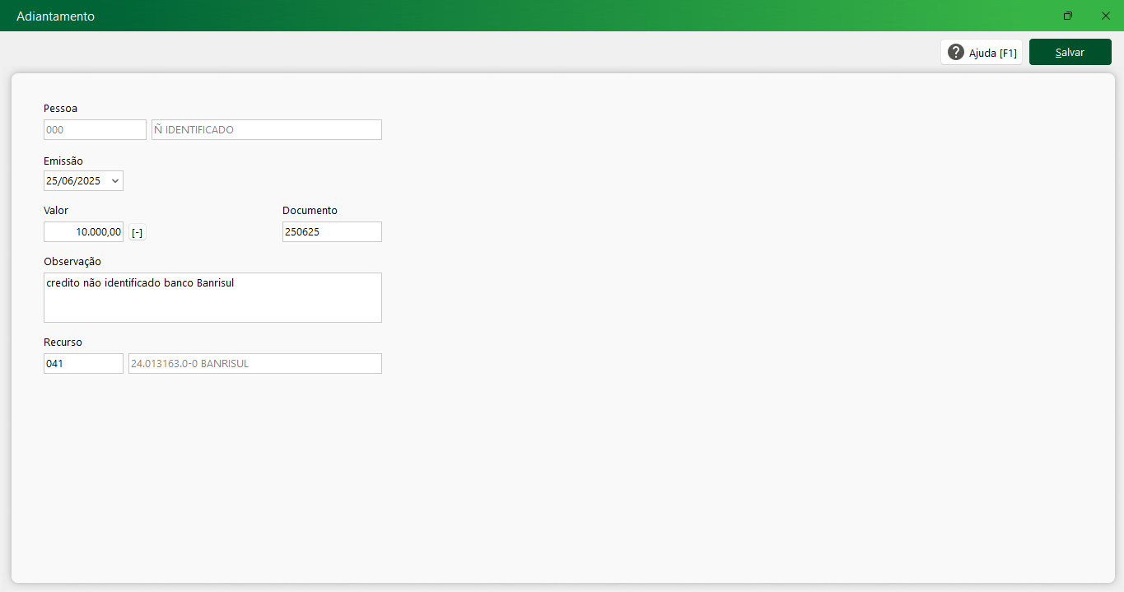Select the Pessoa code field showing 000
The image size is (1124, 592).
[95, 130]
